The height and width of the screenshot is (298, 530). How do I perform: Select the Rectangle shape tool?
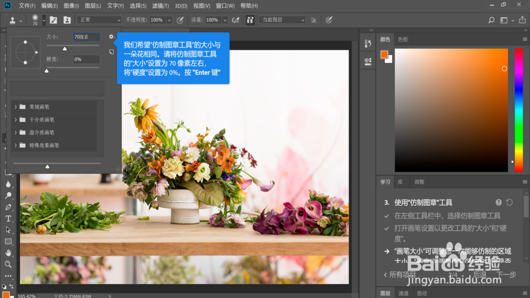coord(8,241)
